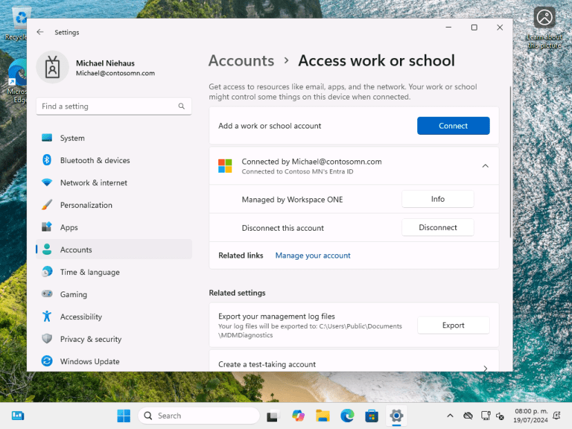Click the back arrow in Settings
The image size is (572, 429).
pos(39,32)
